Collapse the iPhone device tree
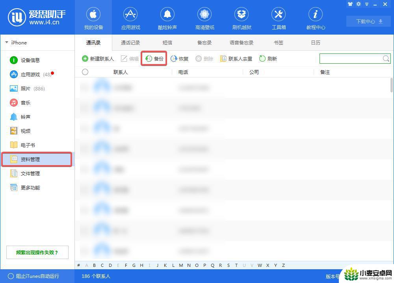The width and height of the screenshot is (394, 283). pos(7,42)
